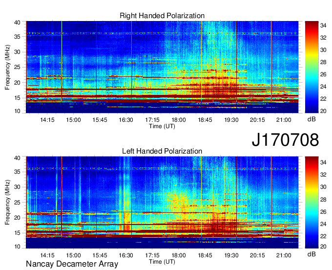Click 18:00 tick on left-handed time axis
Screen dimensions: 332x270
179,255
